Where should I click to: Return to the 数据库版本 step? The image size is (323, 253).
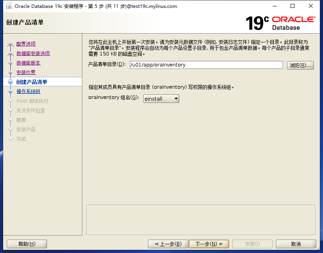pos(28,63)
